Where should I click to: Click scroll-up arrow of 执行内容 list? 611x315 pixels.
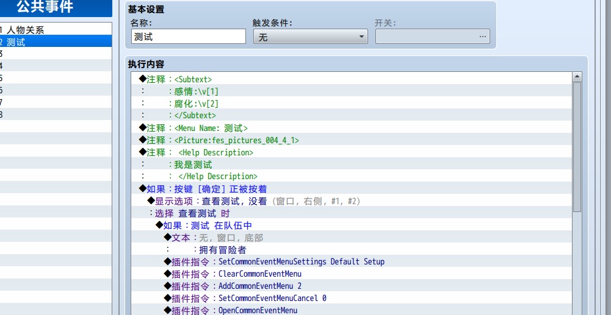point(577,77)
